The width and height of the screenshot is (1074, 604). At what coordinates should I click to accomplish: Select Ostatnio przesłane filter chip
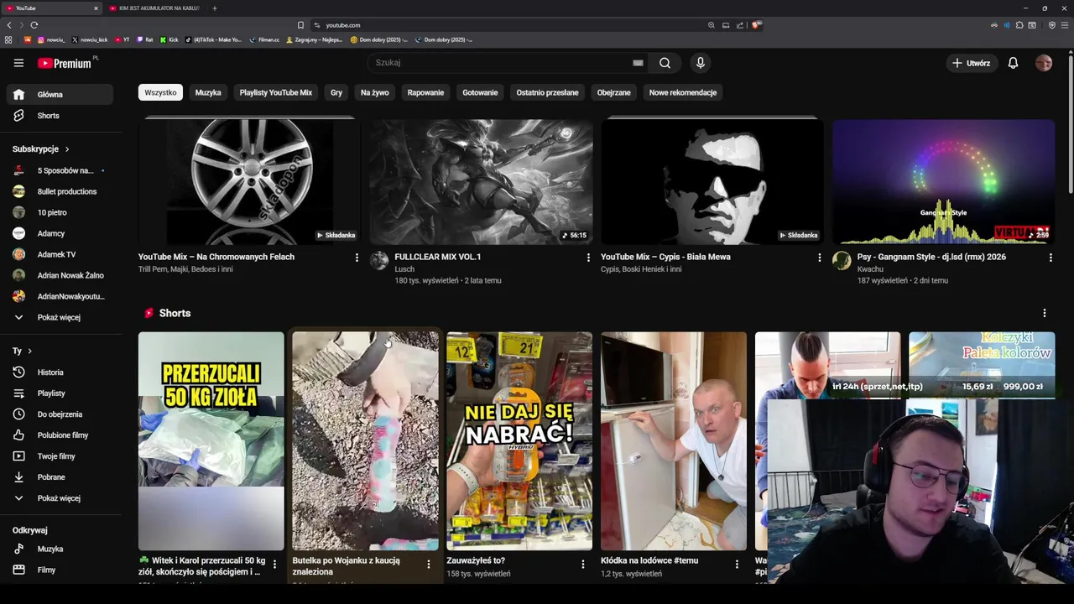click(x=547, y=93)
